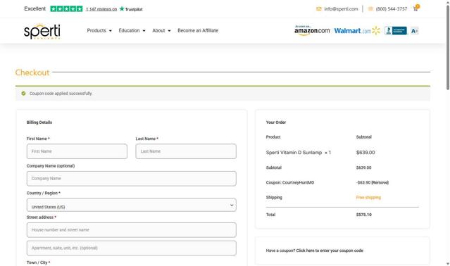450x266 pixels.
Task: Click the Checkout heading
Action: point(32,72)
